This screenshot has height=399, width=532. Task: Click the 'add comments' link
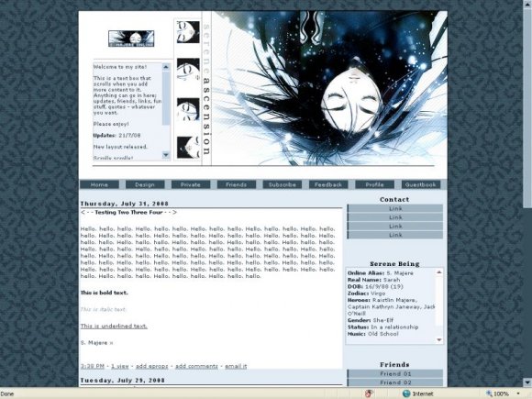tap(196, 366)
